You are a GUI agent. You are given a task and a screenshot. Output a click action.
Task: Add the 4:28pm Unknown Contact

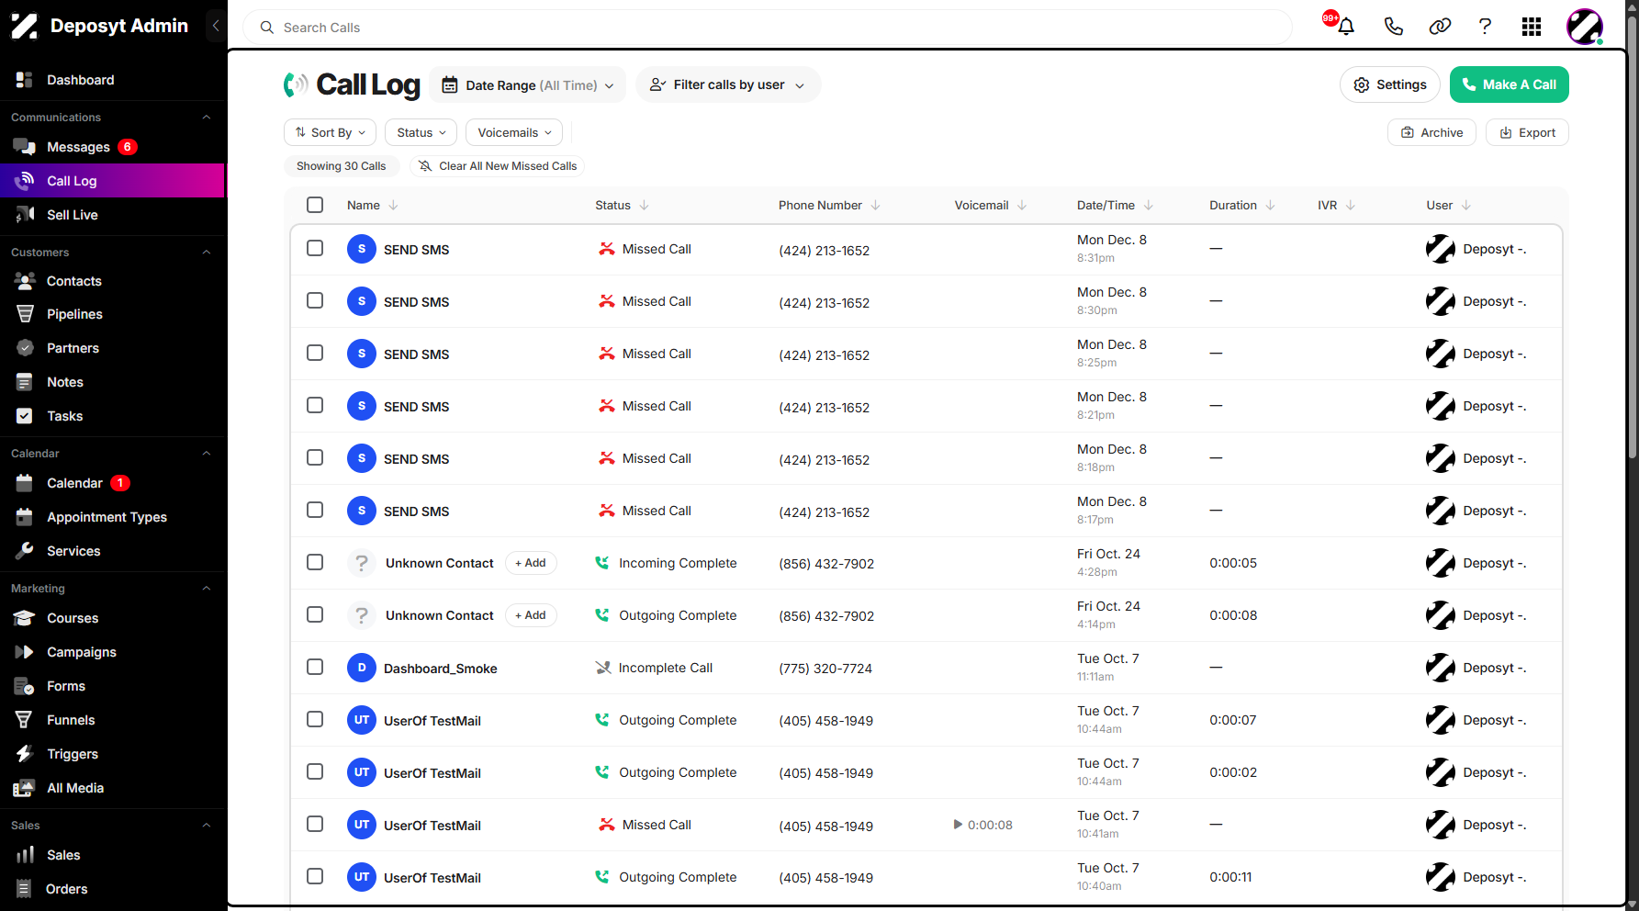[531, 563]
